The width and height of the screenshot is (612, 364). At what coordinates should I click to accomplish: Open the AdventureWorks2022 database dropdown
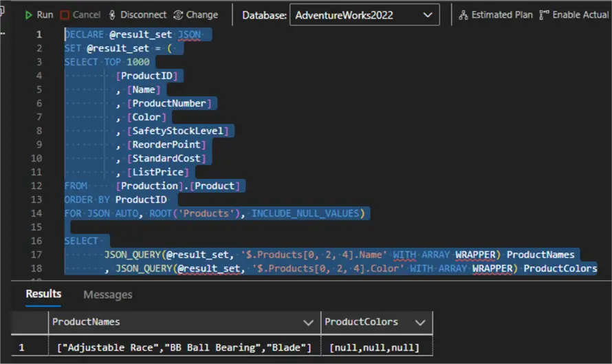[x=364, y=15]
